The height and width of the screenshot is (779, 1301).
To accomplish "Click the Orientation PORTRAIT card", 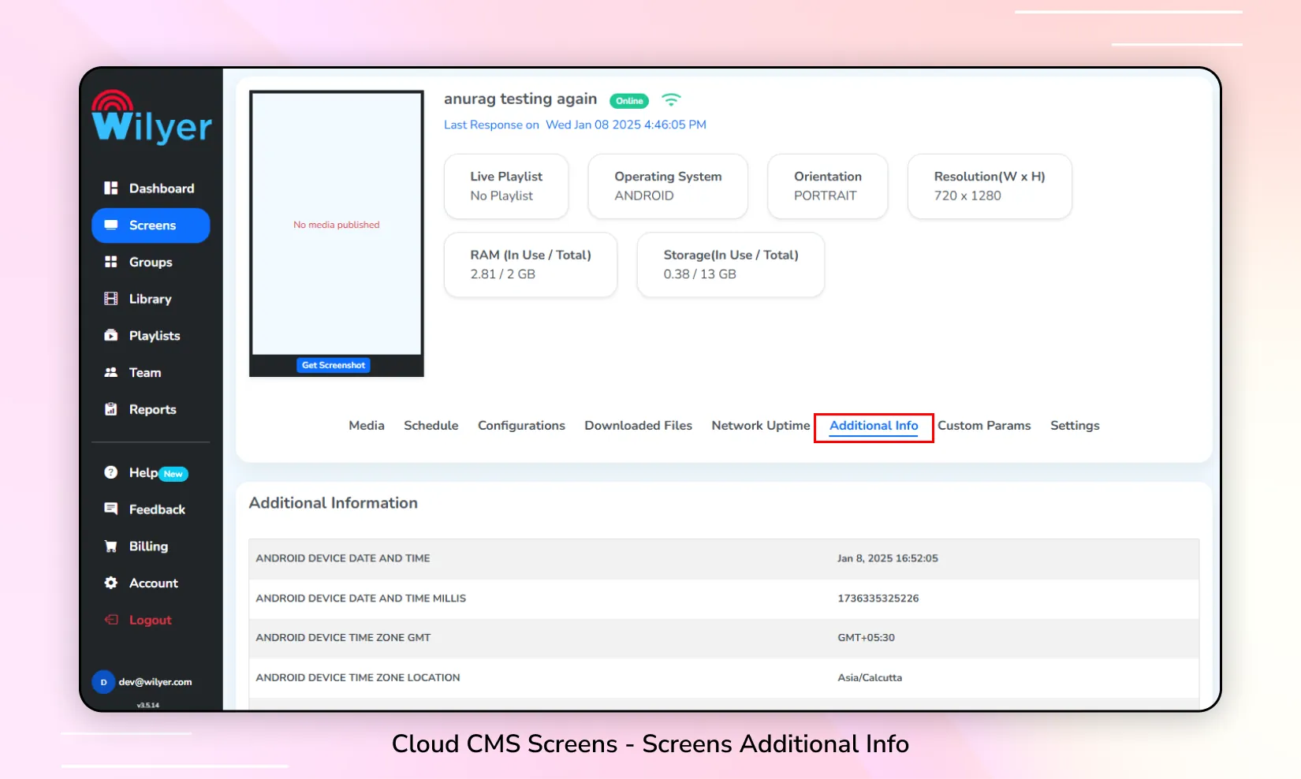I will 828,186.
